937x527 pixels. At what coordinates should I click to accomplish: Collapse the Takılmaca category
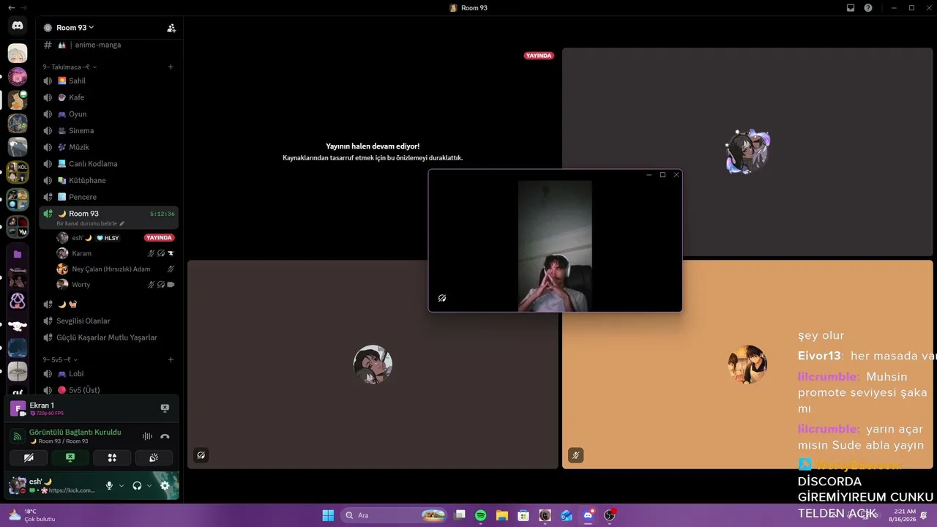70,67
